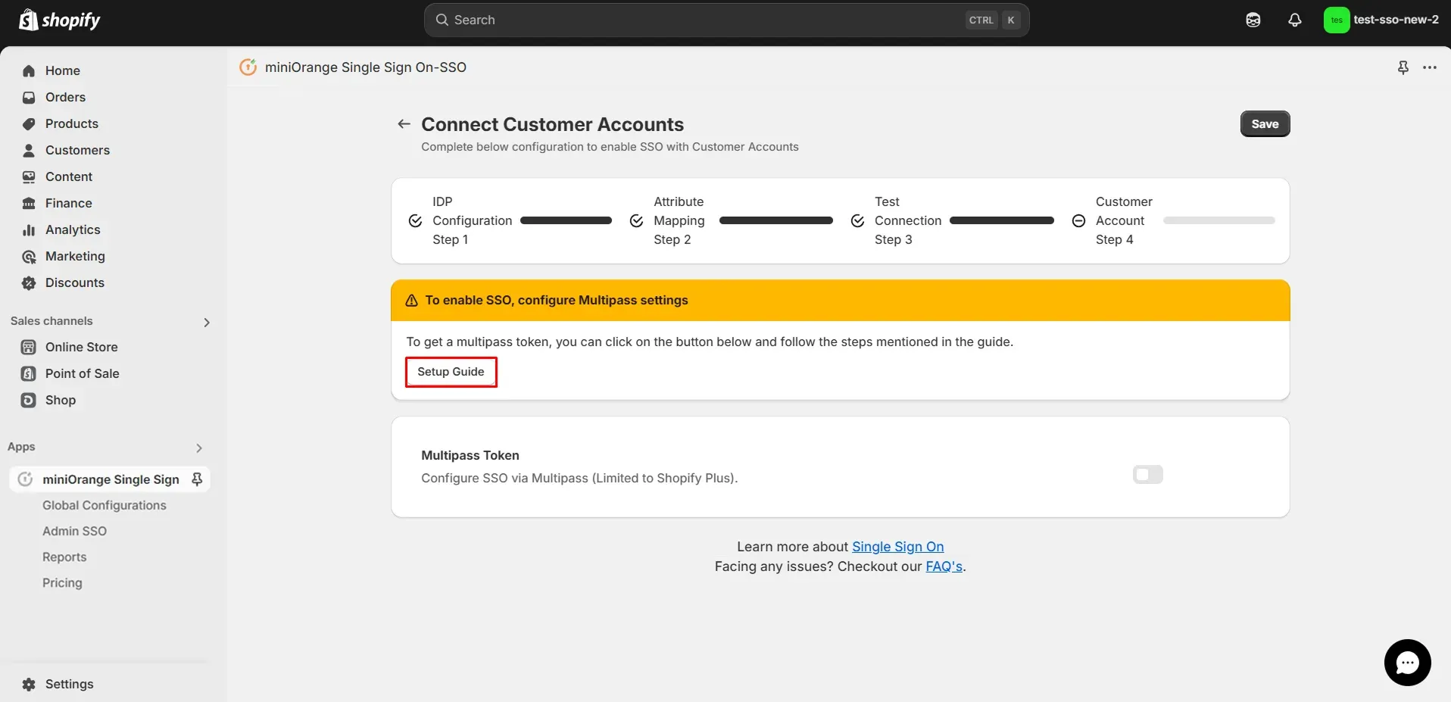Go to Settings in sidebar

click(x=70, y=684)
